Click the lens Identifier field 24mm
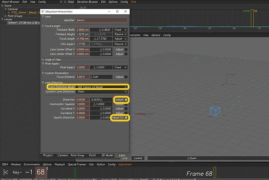 click(102, 20)
